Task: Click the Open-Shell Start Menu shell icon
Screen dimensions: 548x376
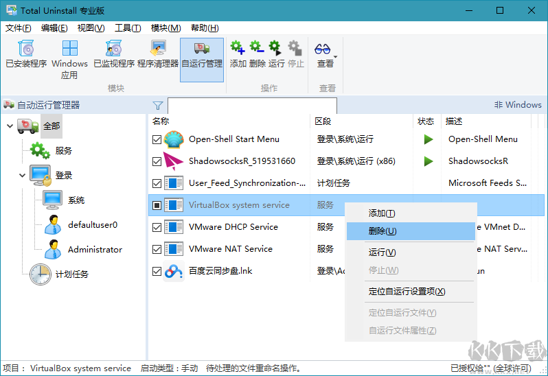Action: point(174,139)
